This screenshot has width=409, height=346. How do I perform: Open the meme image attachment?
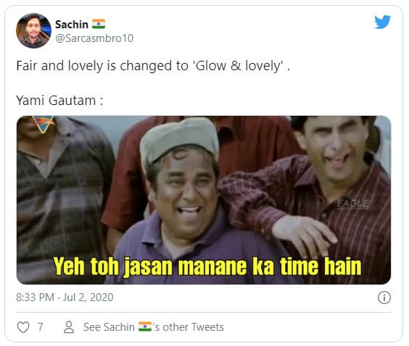204,200
